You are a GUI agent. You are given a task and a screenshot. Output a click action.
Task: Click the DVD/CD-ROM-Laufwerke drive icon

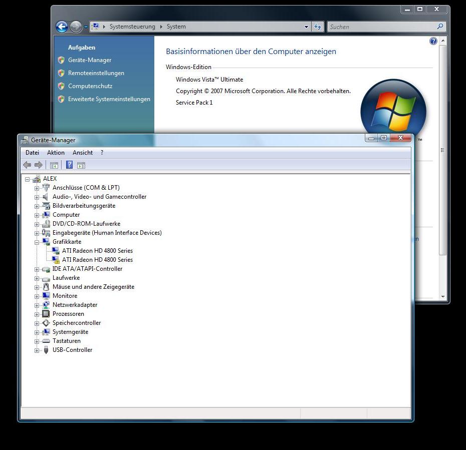tap(46, 224)
